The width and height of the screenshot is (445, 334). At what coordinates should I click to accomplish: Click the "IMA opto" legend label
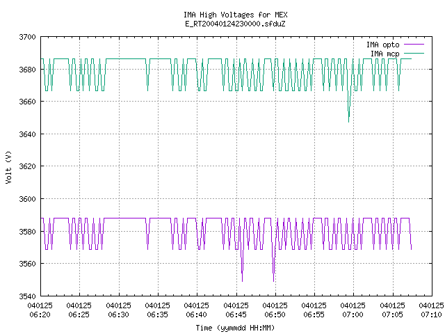pyautogui.click(x=382, y=45)
